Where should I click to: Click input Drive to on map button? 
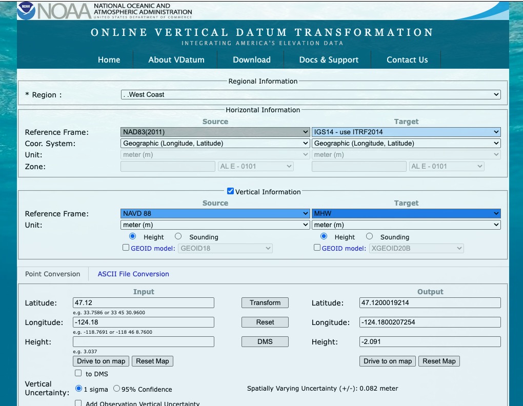[101, 361]
